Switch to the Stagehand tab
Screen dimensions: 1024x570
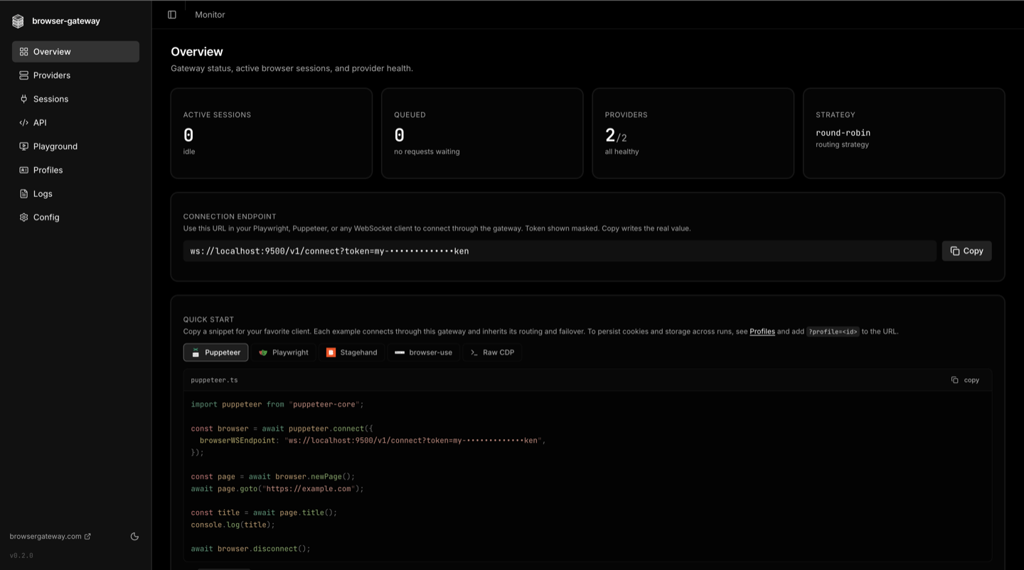pos(351,353)
